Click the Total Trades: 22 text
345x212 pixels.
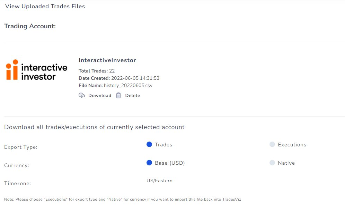[x=97, y=71]
